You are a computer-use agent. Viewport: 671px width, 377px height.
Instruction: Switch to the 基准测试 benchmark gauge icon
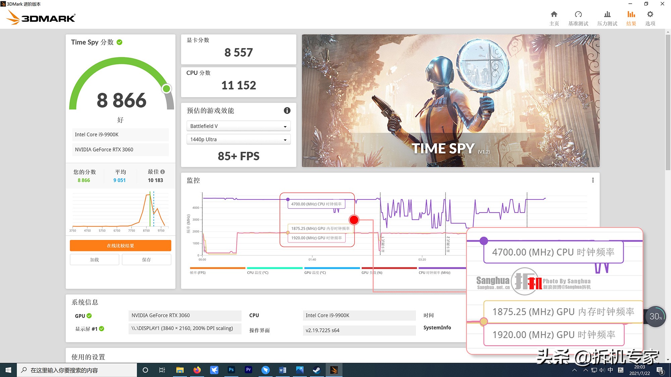(x=578, y=15)
